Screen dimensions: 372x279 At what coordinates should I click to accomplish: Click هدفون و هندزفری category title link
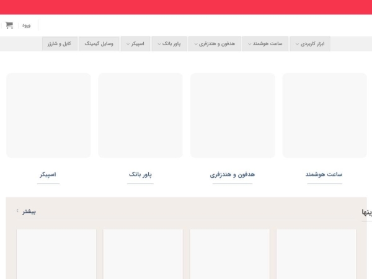232,175
